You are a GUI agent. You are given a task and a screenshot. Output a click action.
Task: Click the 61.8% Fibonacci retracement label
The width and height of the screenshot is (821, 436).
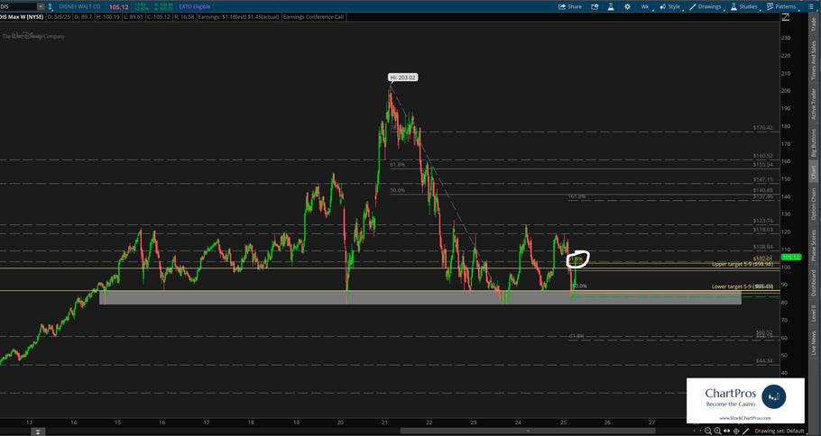pos(397,165)
